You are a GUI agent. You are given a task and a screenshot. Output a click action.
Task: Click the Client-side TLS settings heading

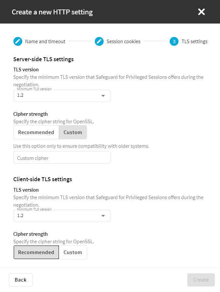pos(42,179)
